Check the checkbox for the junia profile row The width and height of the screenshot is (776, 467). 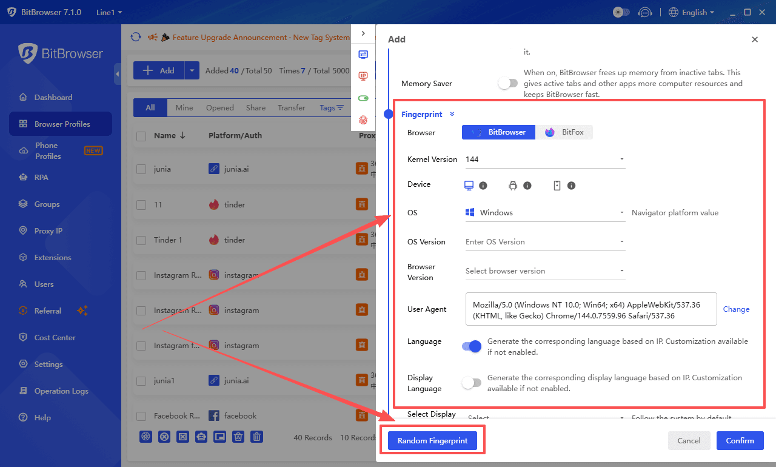pyautogui.click(x=141, y=169)
